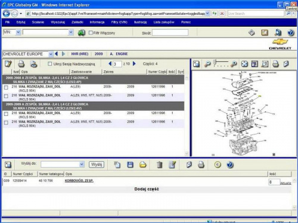Click the print preview icon beside printer

point(33,64)
